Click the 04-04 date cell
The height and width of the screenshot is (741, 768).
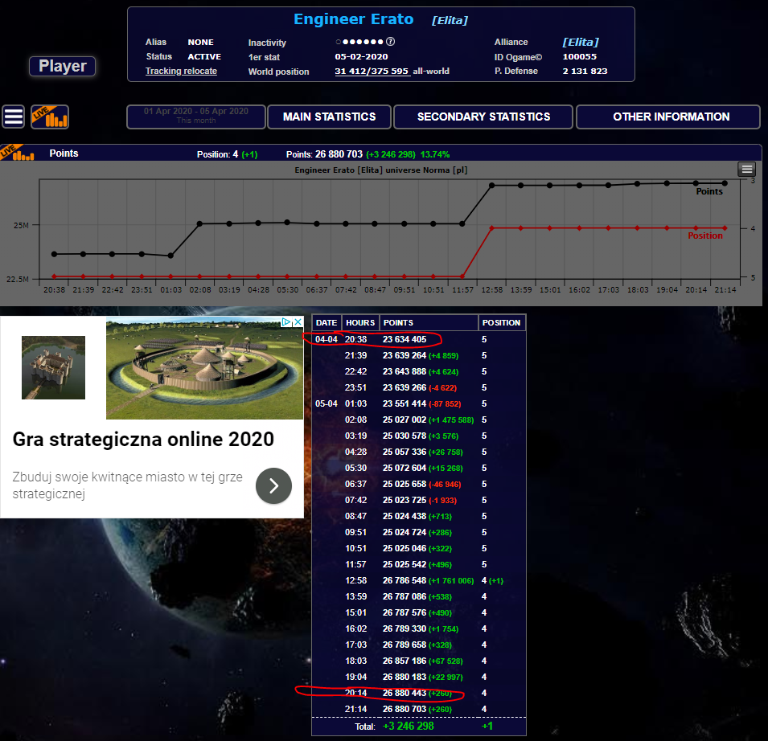pyautogui.click(x=327, y=339)
